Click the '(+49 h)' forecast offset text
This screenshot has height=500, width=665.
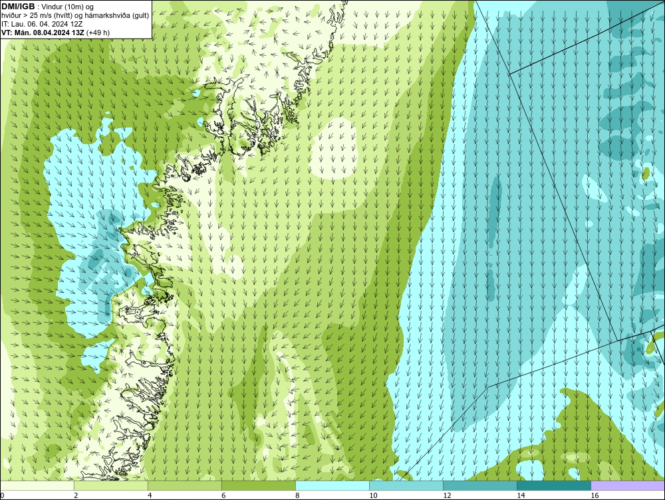pos(98,32)
